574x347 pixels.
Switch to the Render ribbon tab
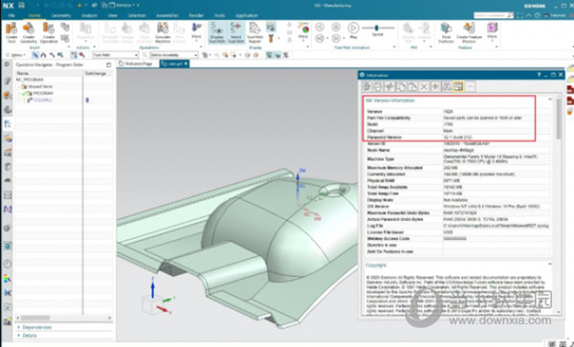196,15
